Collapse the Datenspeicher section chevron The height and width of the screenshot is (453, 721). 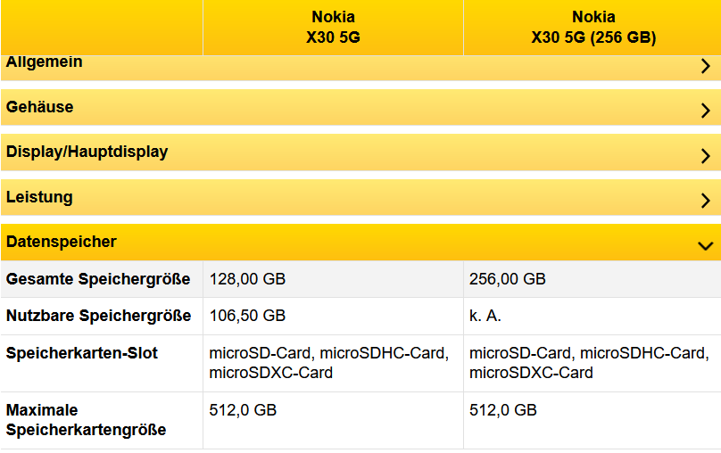click(705, 245)
